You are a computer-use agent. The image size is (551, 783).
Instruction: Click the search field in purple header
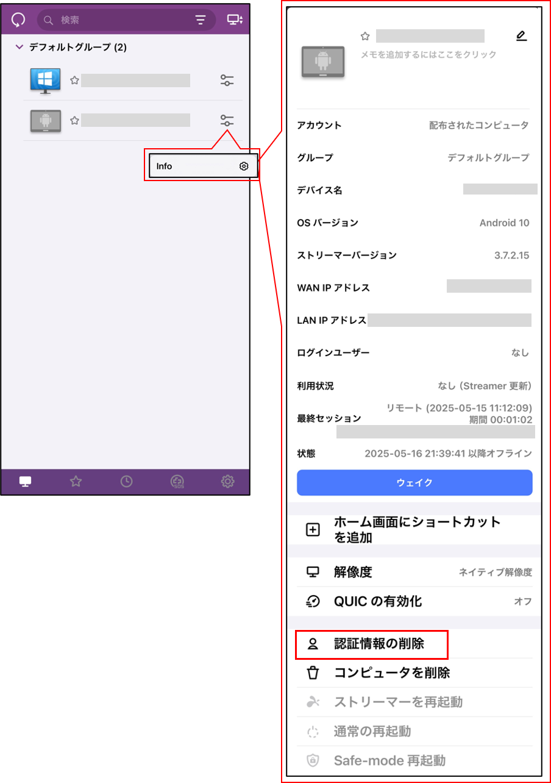[x=126, y=20]
